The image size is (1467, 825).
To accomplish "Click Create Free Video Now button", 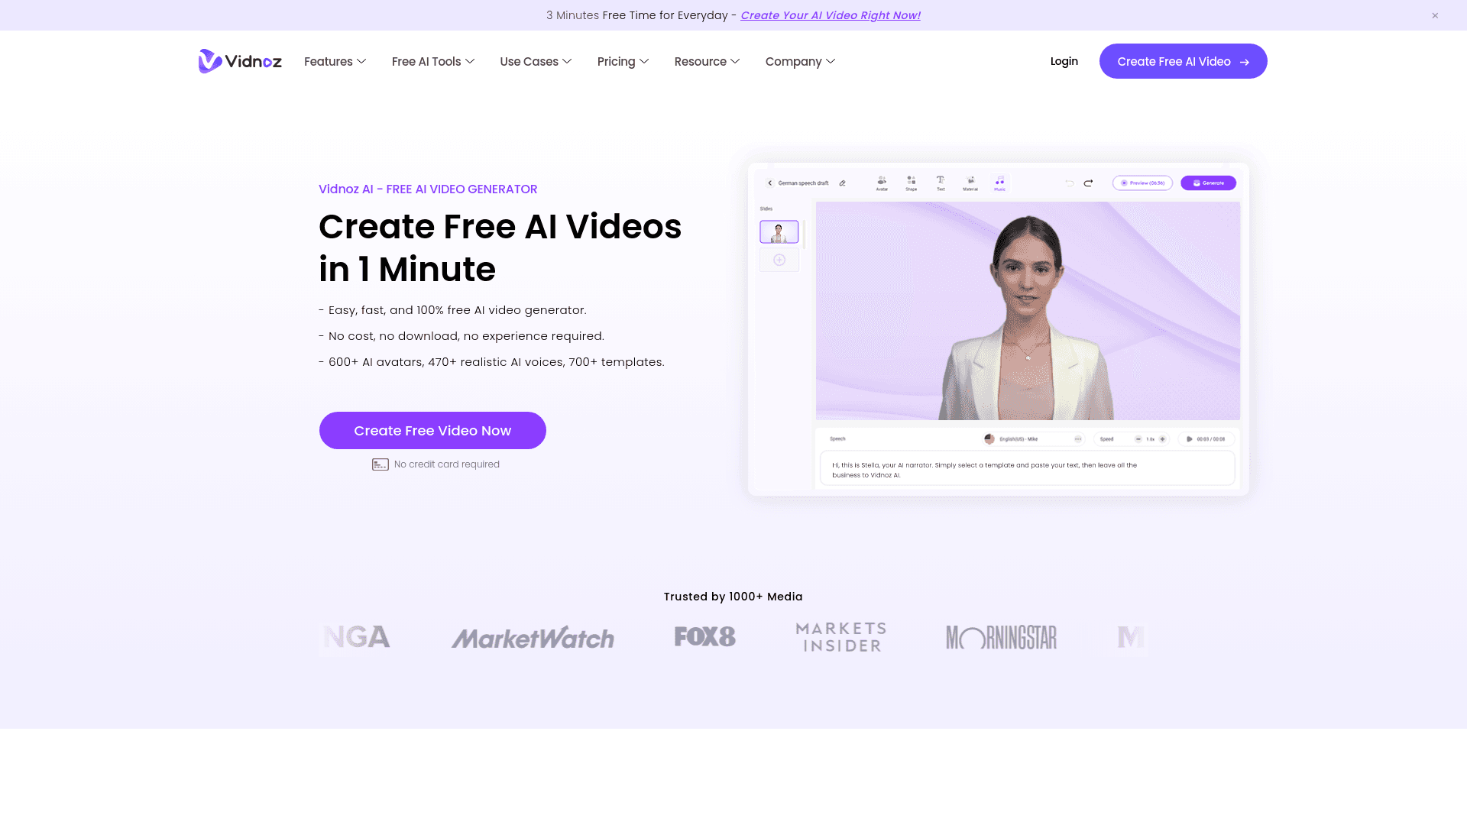I will point(432,430).
